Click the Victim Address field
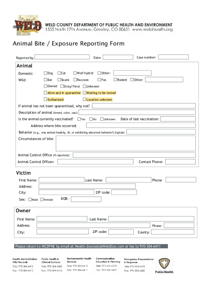This screenshot has width=215, height=286. pos(87,186)
